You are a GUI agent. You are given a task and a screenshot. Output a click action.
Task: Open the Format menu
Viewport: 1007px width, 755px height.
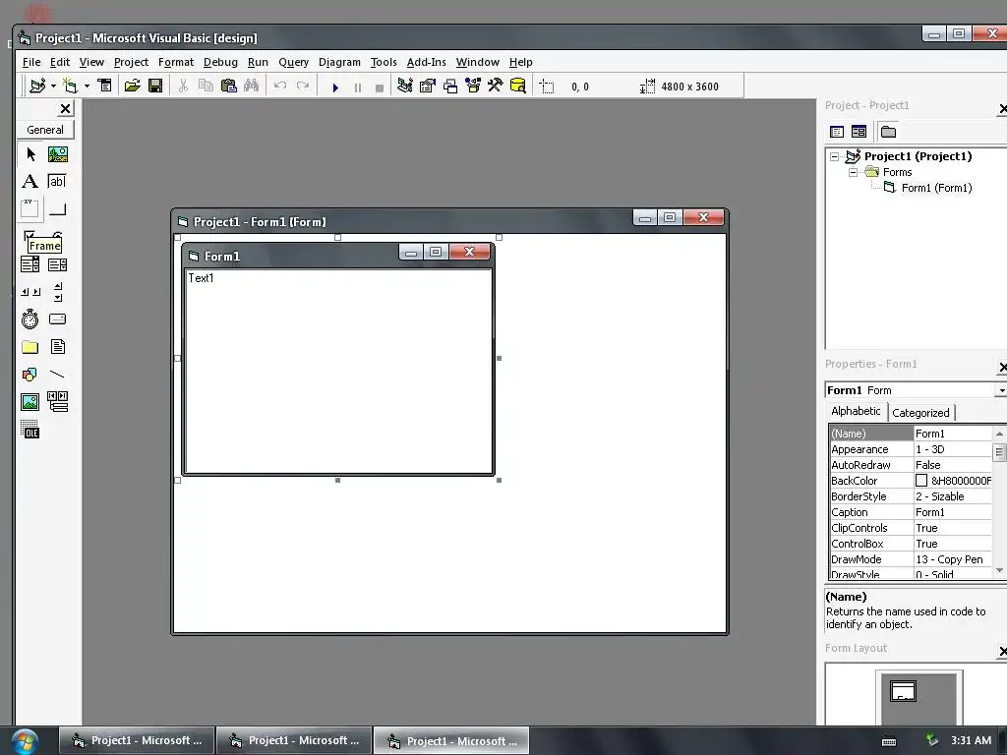click(x=176, y=62)
